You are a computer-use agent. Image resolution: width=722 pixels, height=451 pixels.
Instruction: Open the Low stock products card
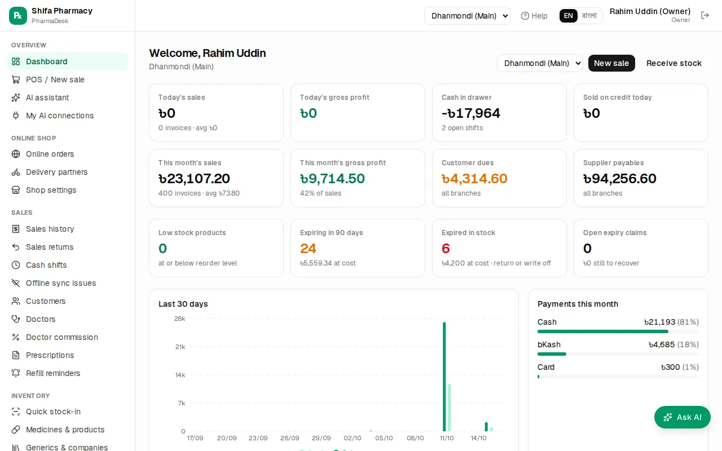(x=216, y=248)
